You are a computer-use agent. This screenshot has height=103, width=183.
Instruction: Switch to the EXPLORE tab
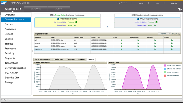(x=36, y=9)
